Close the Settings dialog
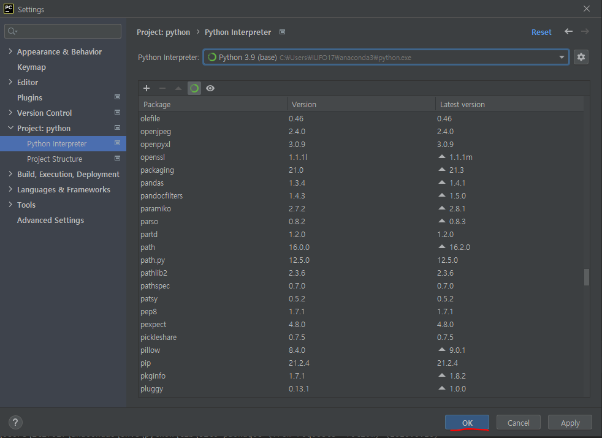 coord(586,9)
